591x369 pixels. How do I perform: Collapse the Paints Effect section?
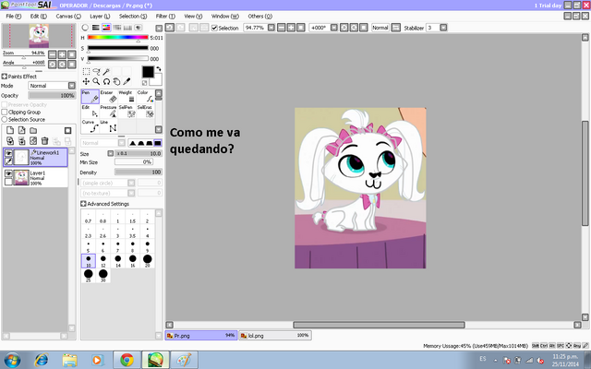click(4, 77)
